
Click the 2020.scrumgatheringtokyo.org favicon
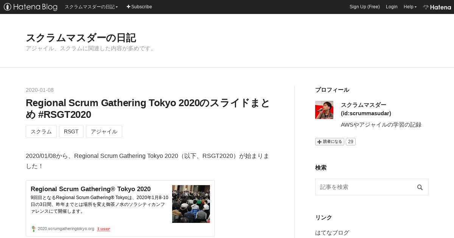[33, 229]
